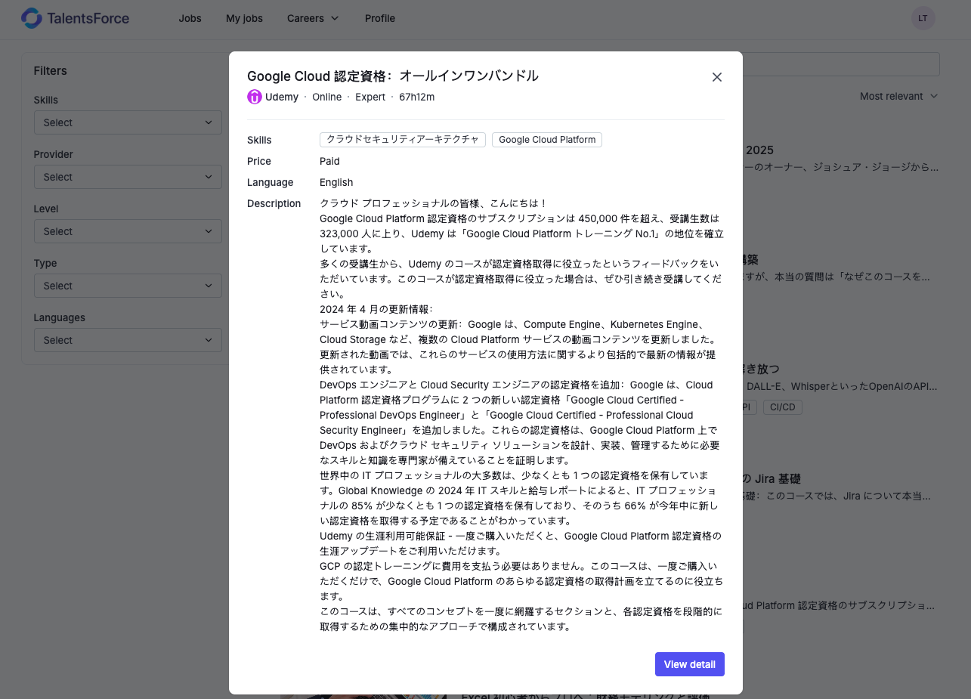The height and width of the screenshot is (699, 971).
Task: Open the Type filter dropdown
Action: tap(128, 286)
